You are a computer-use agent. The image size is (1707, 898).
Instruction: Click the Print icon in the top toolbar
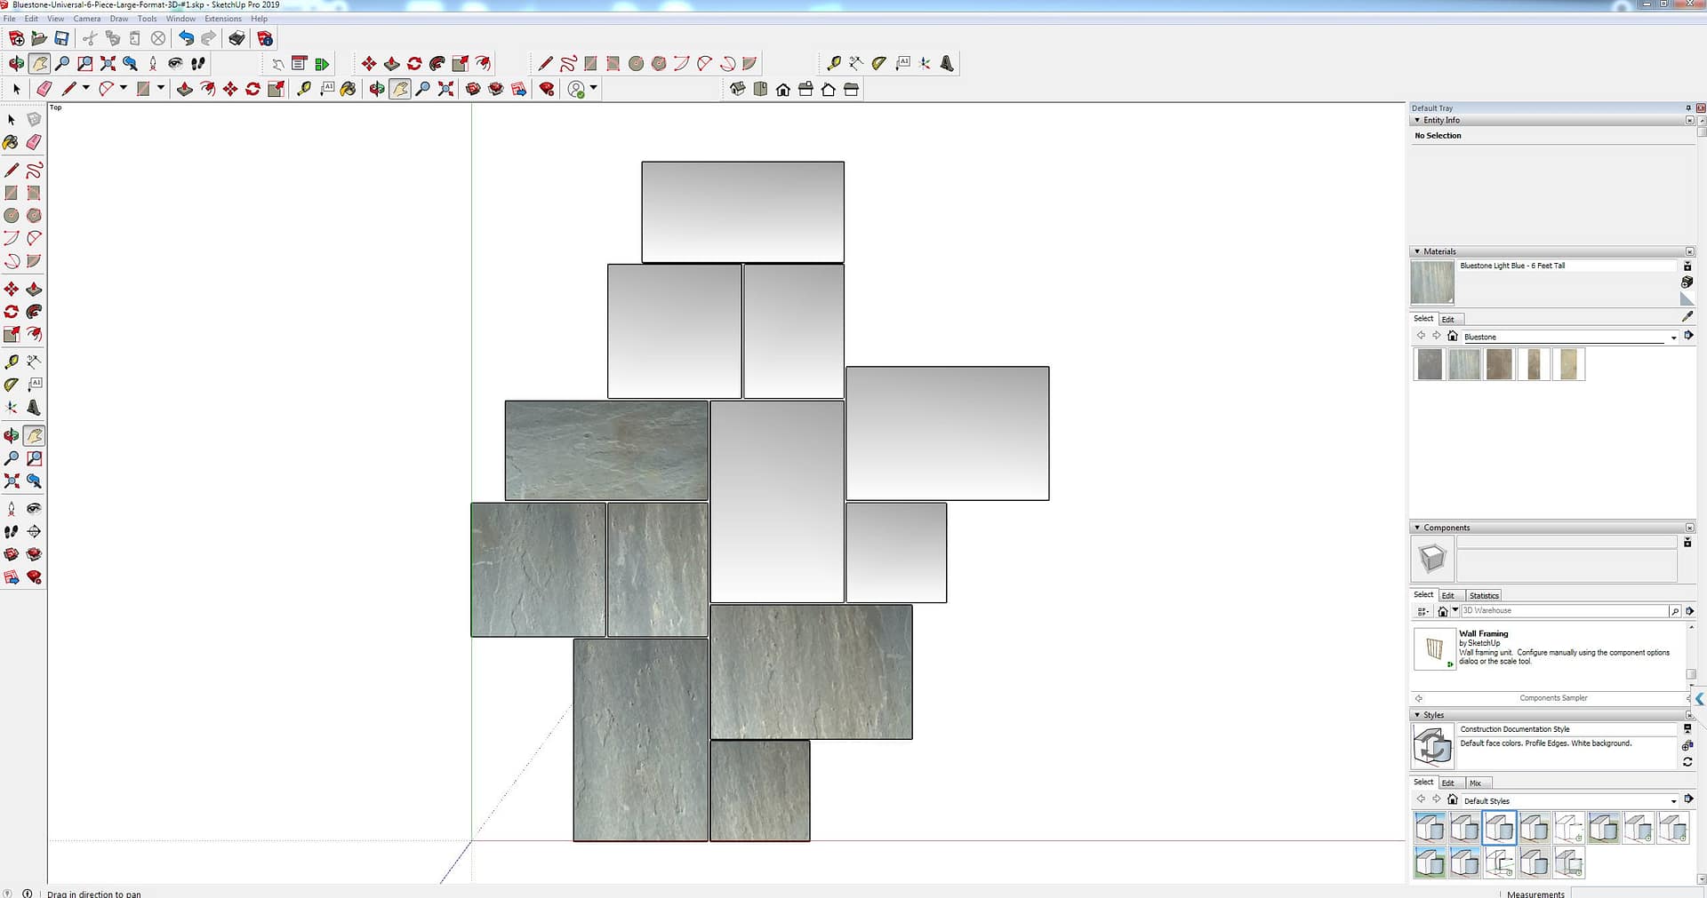(236, 38)
